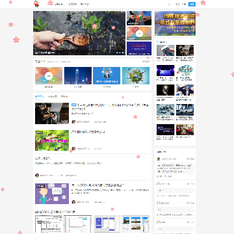Open the middle navigation menu item in header
Image resolution: width=234 pixels, height=234 pixels.
click(x=72, y=4)
